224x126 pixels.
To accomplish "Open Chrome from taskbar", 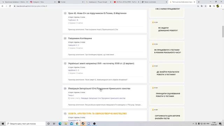I will (77, 124).
